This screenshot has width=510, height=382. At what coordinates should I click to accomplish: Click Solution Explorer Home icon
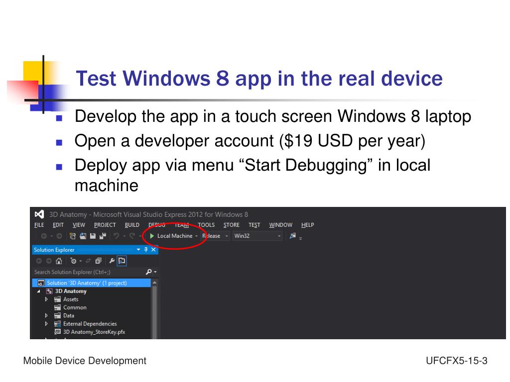tap(59, 261)
